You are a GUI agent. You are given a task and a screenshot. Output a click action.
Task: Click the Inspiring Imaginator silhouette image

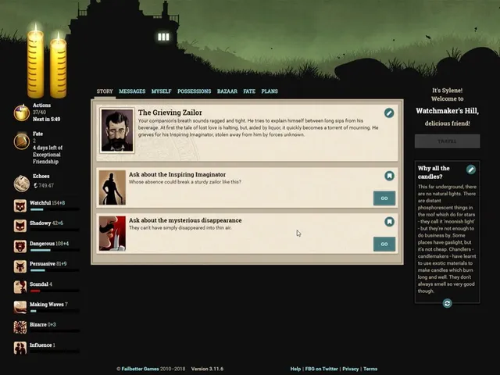112,187
